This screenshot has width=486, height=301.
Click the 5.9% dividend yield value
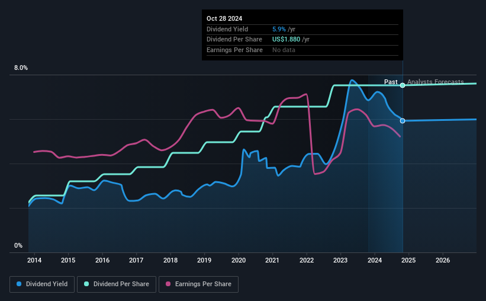279,29
